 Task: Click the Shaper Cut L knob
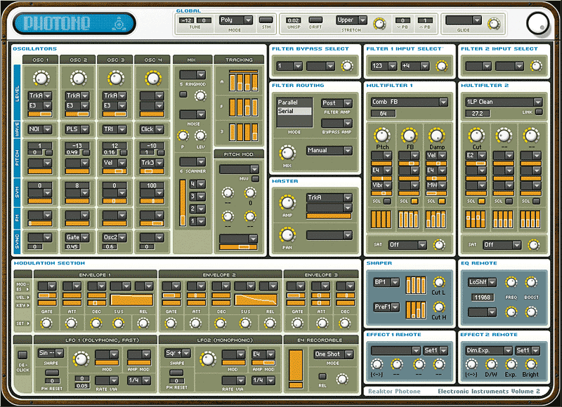(x=439, y=283)
